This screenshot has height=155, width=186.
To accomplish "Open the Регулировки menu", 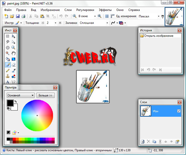I will (x=85, y=10).
